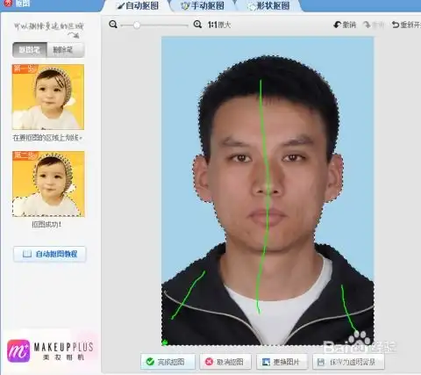421x375 pixels.
Task: Click the 更换图片 change image button
Action: pyautogui.click(x=282, y=362)
